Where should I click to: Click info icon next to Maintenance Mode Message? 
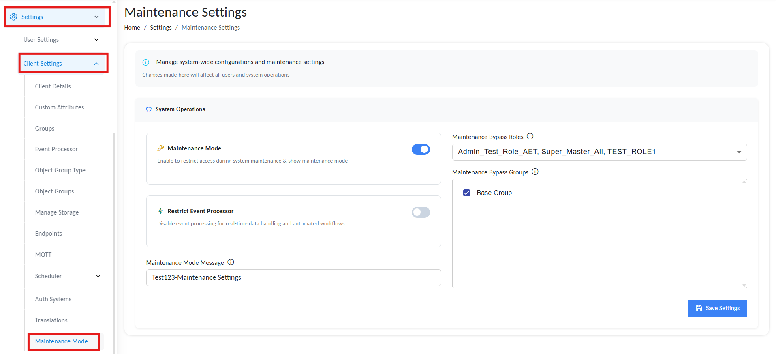tap(231, 262)
